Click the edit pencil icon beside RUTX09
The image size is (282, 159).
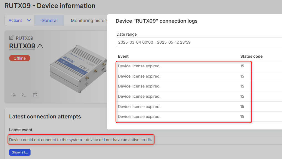[x=11, y=38]
